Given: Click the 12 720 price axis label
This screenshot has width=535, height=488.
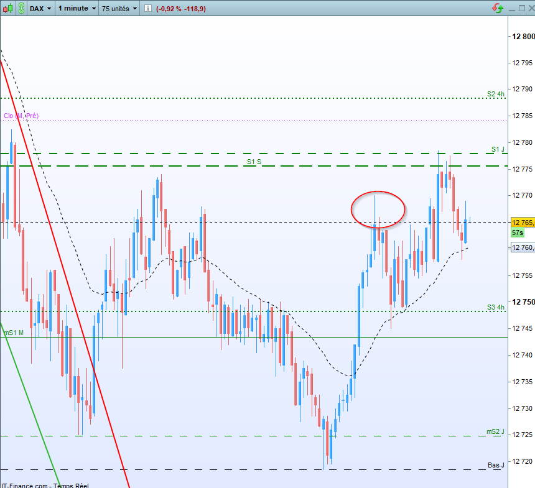Looking at the screenshot, I should click(x=523, y=461).
